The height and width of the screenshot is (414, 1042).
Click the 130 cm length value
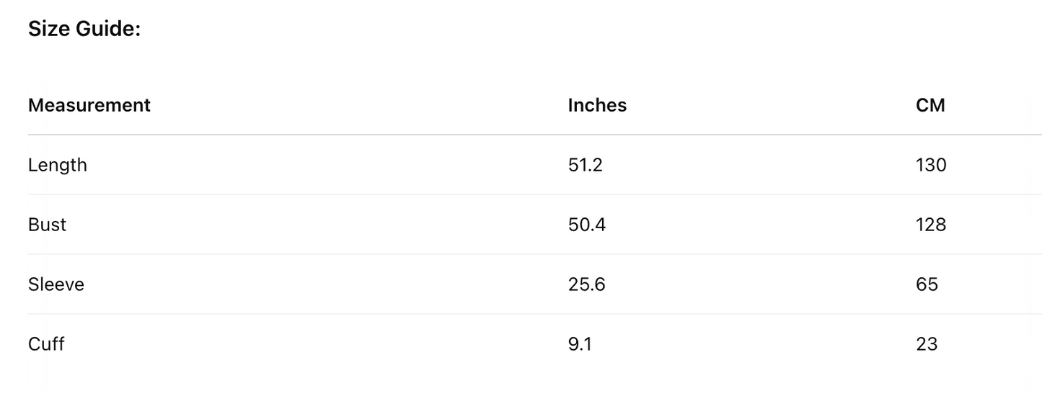[x=931, y=165]
